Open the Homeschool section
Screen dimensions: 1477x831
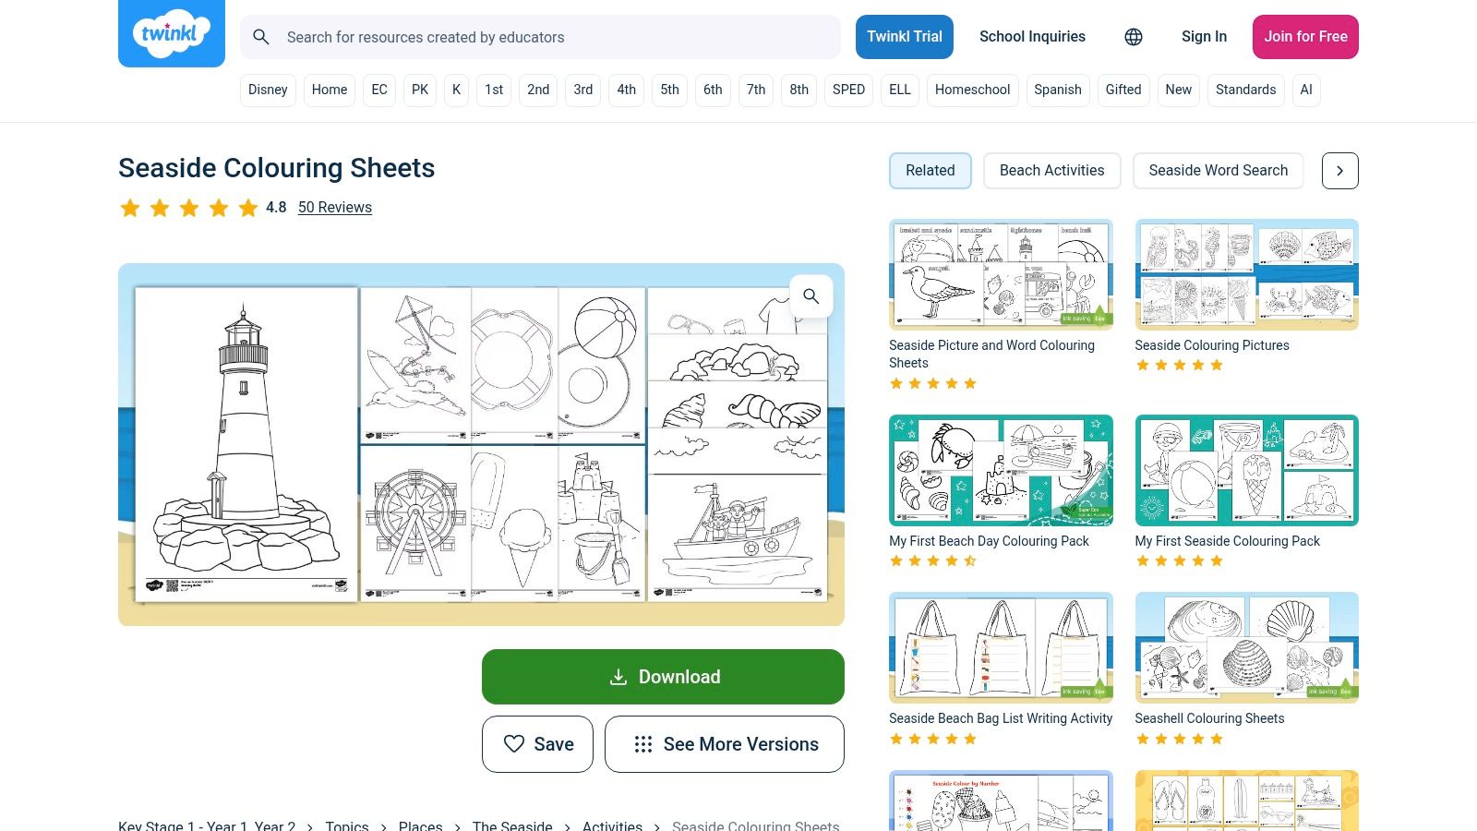[972, 90]
